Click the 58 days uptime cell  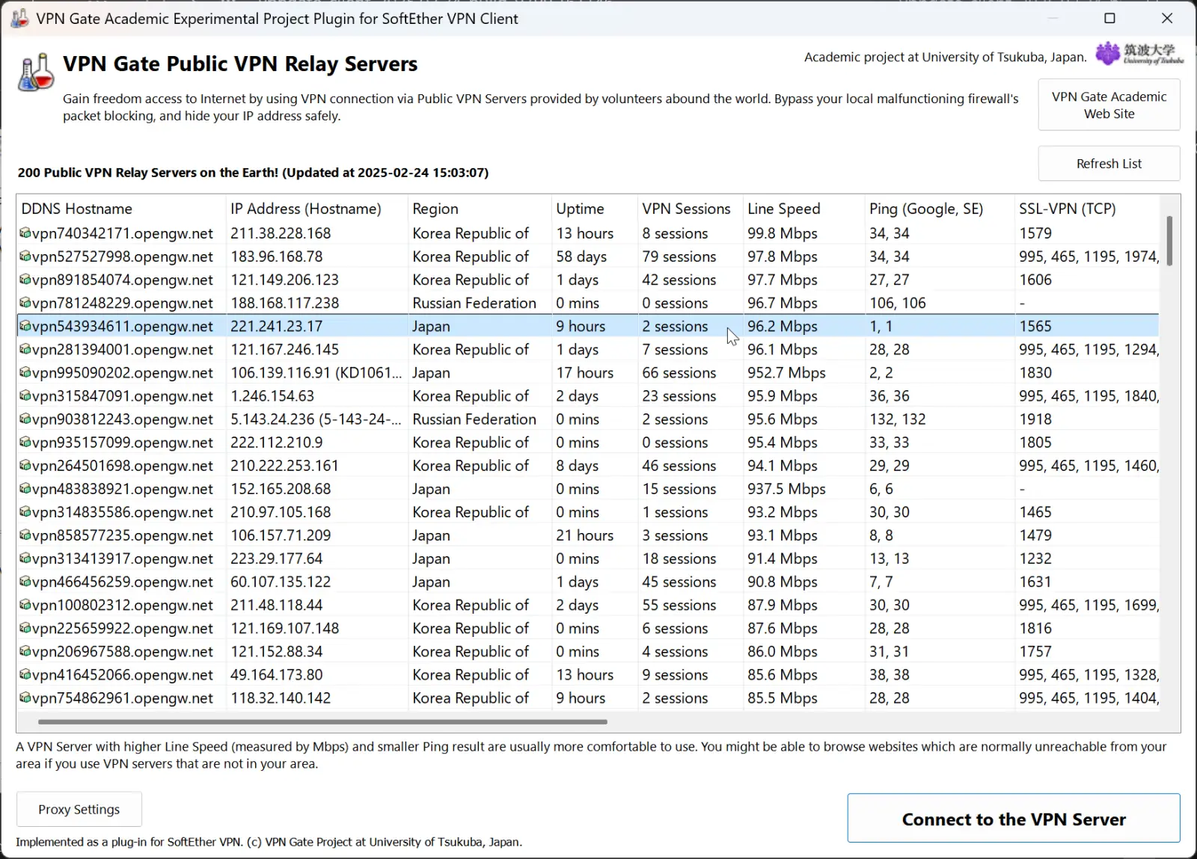click(x=581, y=256)
